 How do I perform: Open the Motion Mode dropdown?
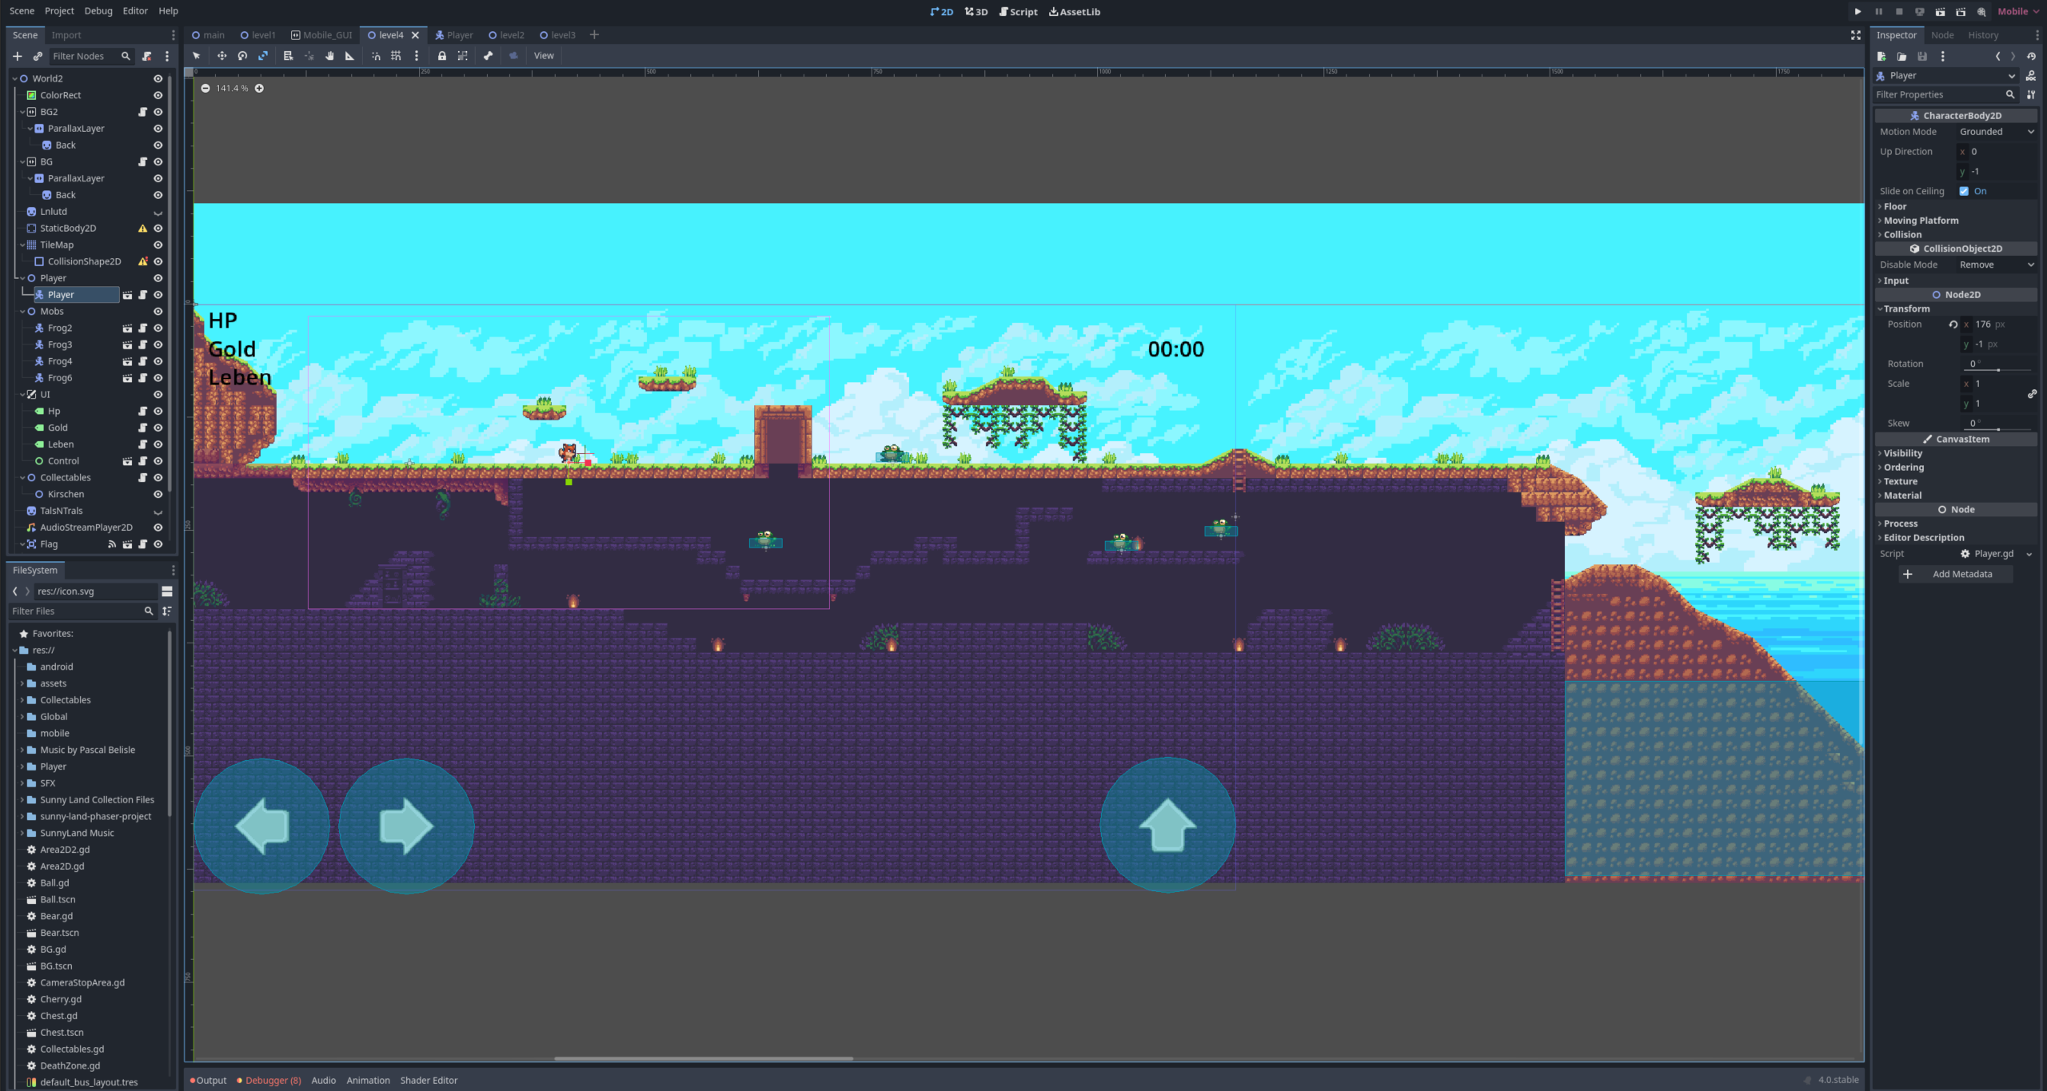coord(1996,132)
